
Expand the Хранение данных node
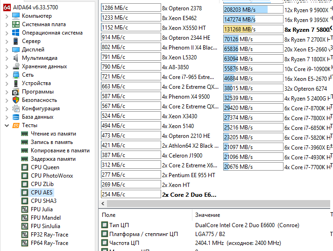(7, 67)
